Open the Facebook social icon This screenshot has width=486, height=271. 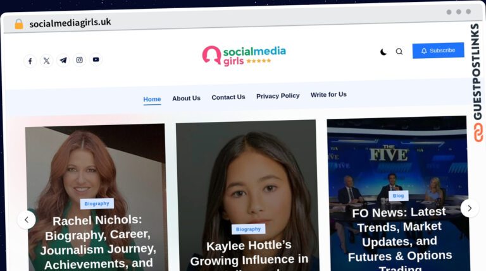30,61
